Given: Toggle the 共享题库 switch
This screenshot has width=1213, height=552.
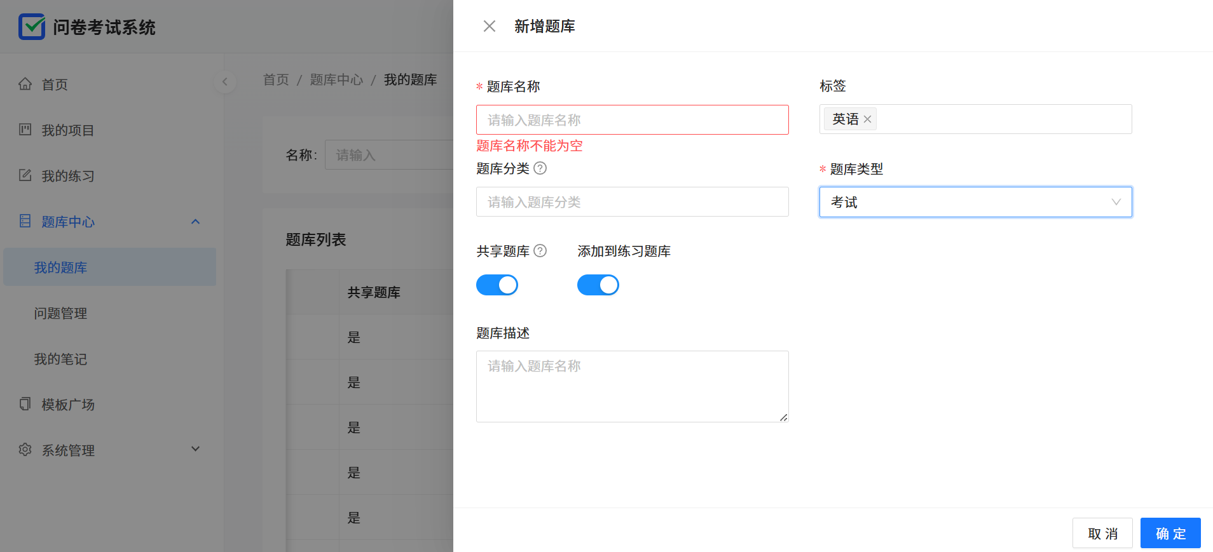Looking at the screenshot, I should [x=497, y=285].
